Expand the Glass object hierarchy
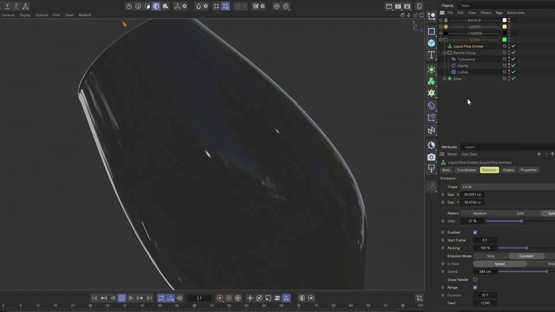The image size is (555, 312). (x=445, y=79)
